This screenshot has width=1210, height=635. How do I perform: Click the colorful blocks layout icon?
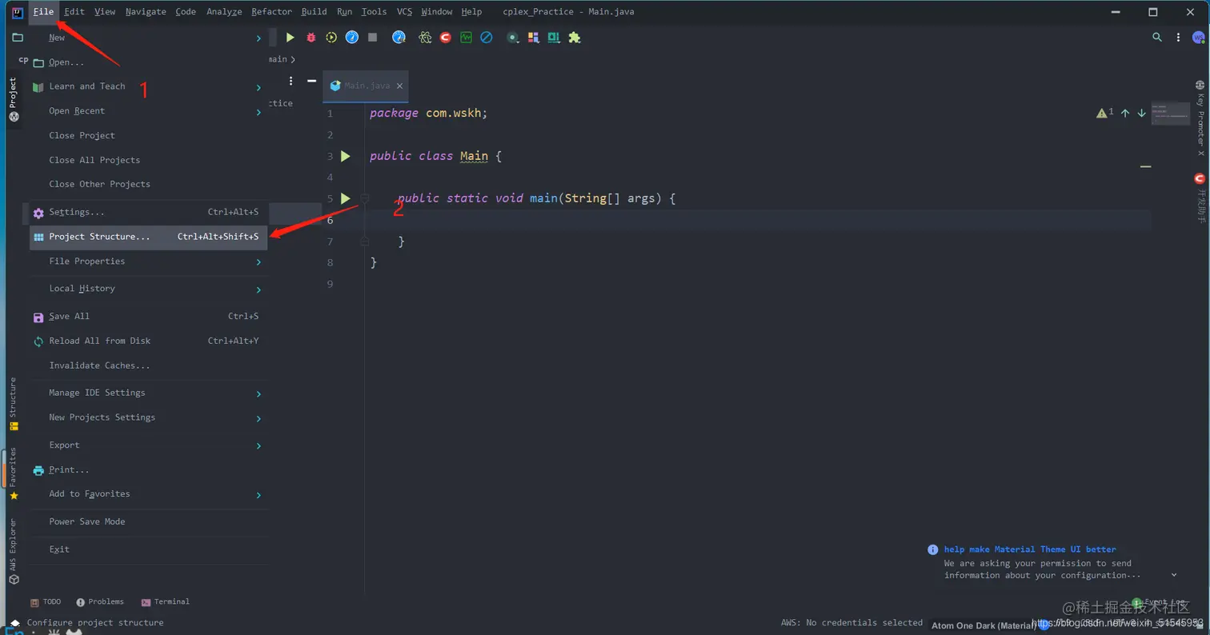tap(533, 38)
